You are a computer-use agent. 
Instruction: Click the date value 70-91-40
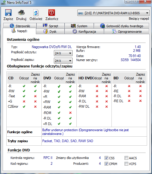[x=135, y=56]
